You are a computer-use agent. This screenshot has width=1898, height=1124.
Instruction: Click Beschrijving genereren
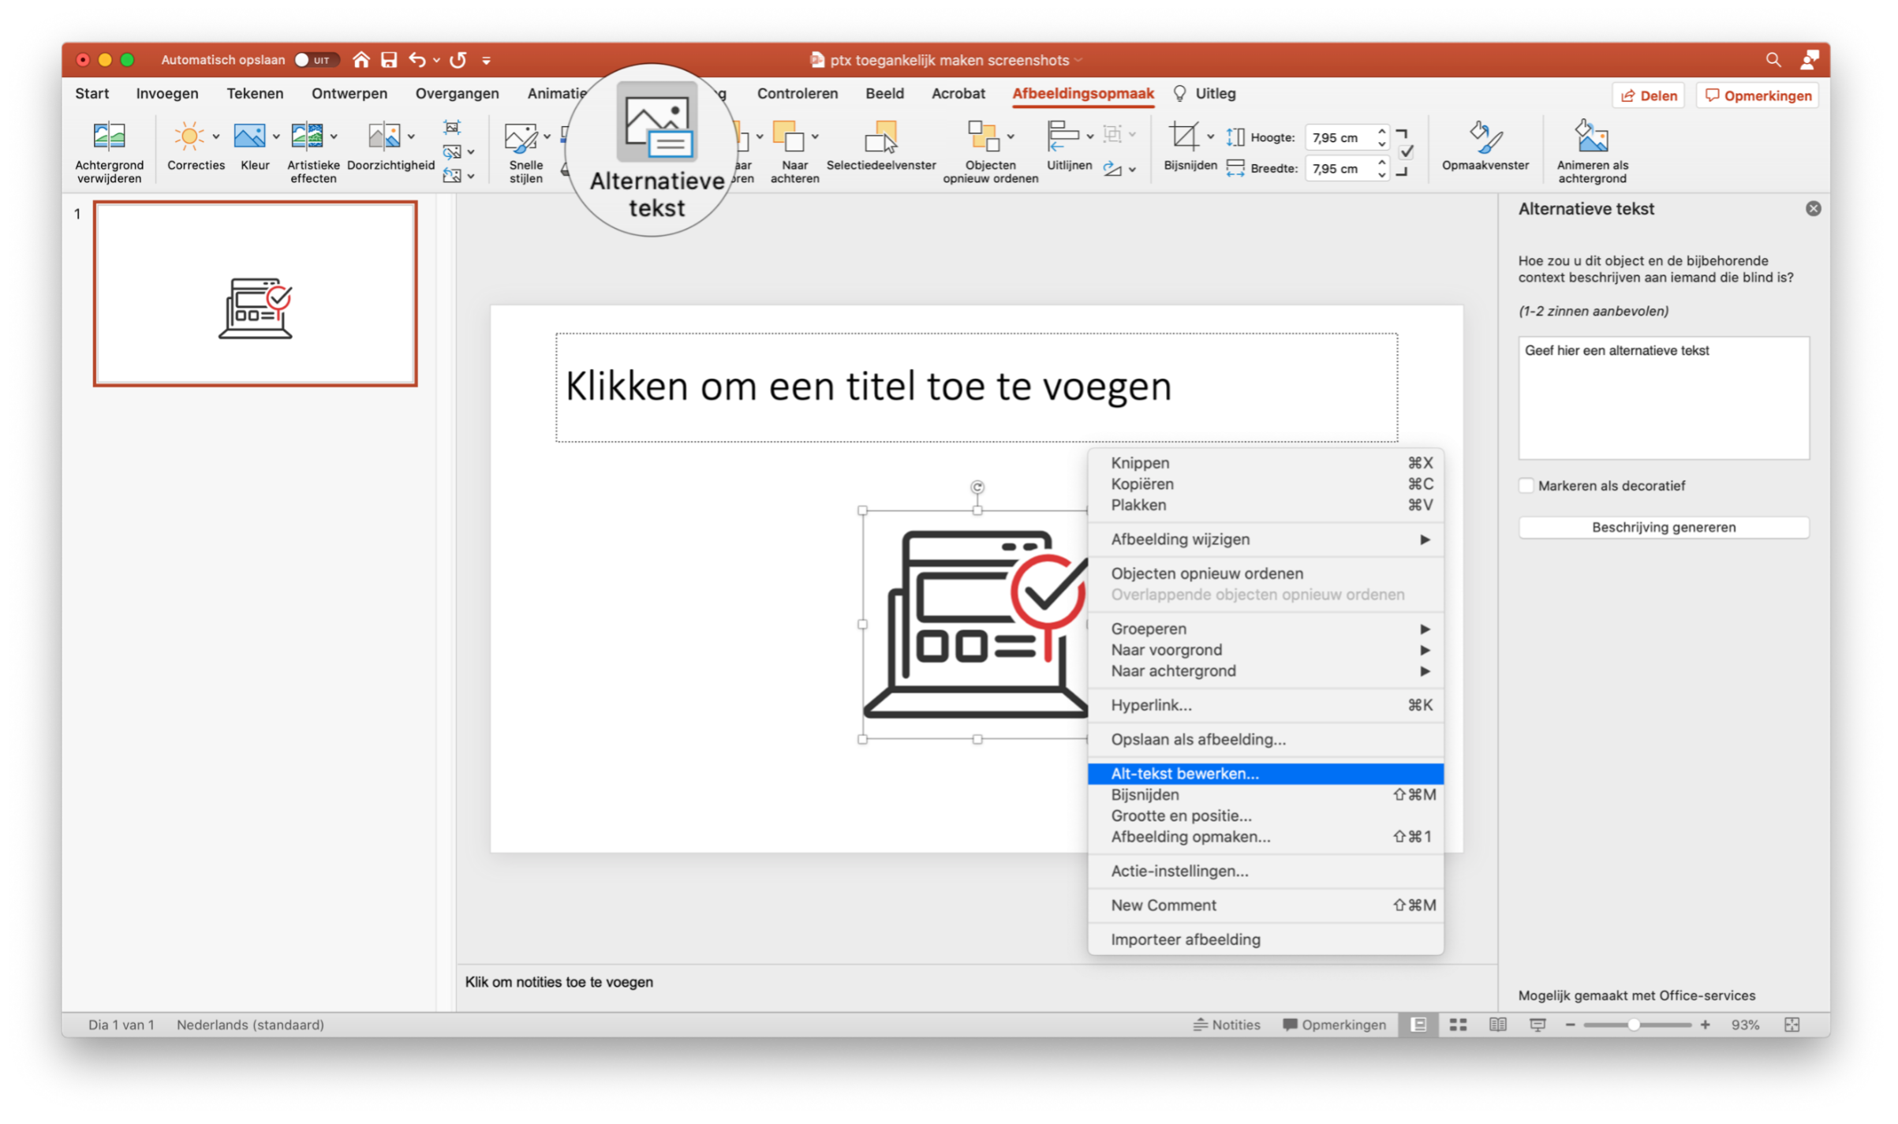point(1663,527)
